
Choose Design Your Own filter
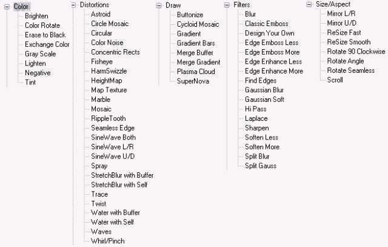pyautogui.click(x=270, y=33)
